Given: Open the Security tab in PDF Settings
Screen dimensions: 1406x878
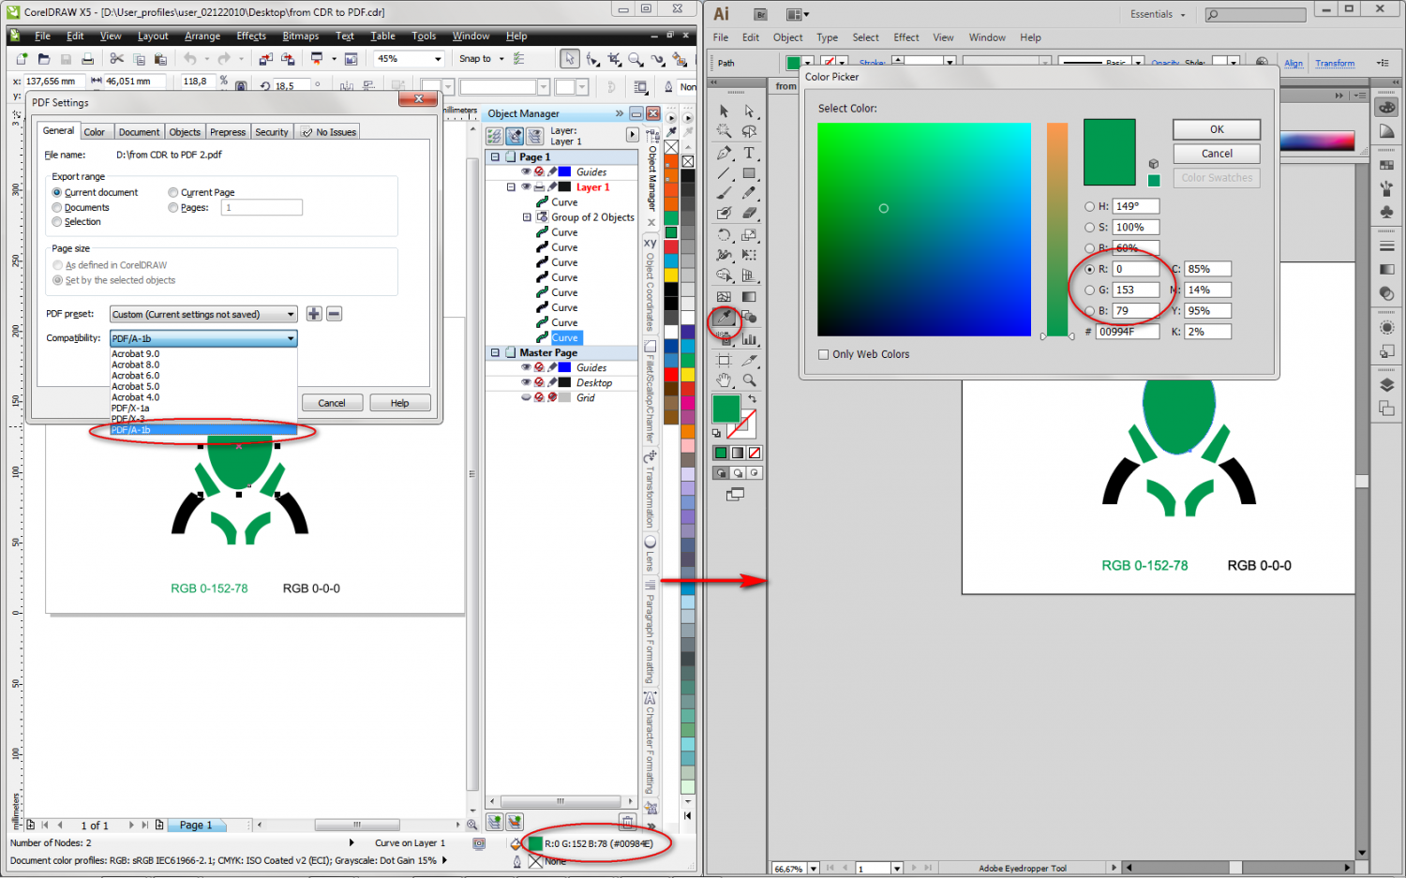Looking at the screenshot, I should (x=272, y=132).
